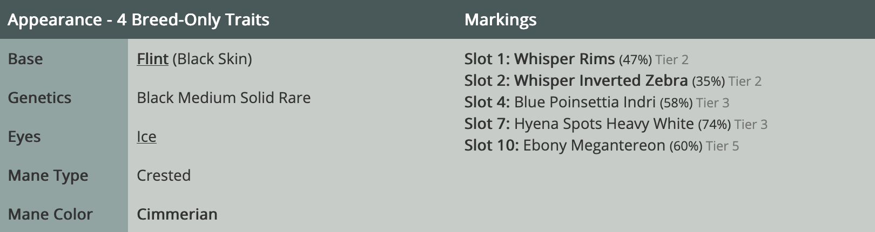Click the Mane Color row label

click(x=50, y=214)
